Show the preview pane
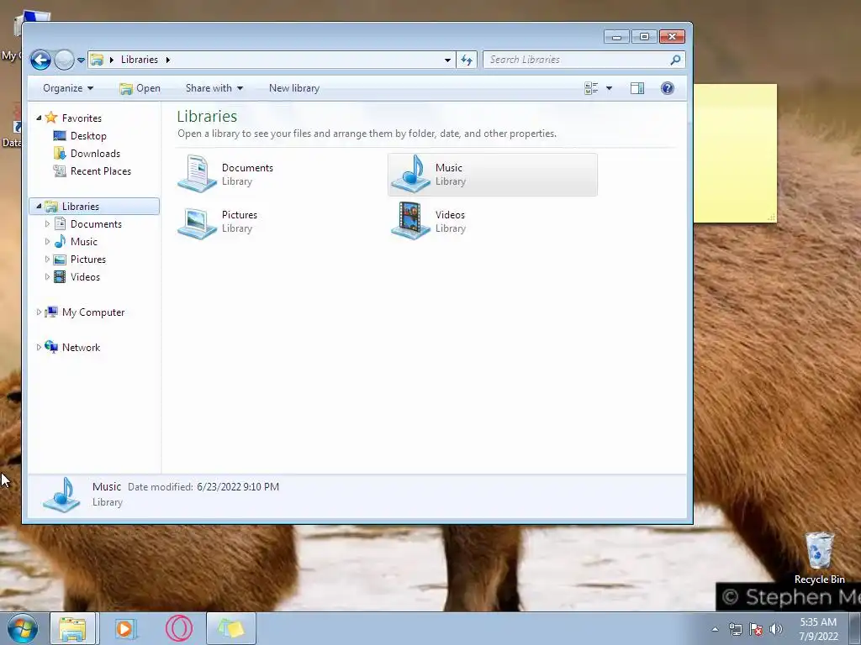The image size is (861, 645). [x=637, y=88]
